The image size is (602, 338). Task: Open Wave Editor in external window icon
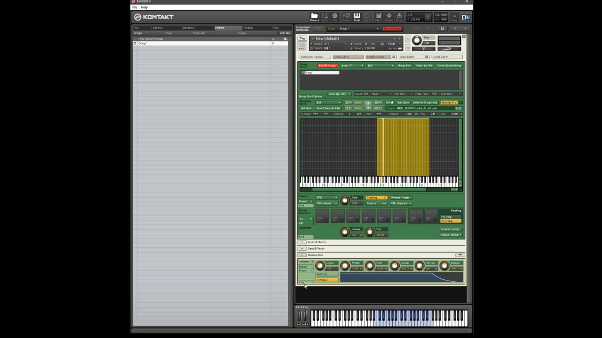pos(427,57)
